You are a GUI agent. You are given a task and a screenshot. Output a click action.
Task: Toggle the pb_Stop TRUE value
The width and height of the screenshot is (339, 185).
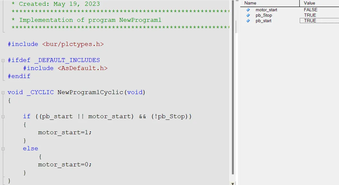(310, 15)
